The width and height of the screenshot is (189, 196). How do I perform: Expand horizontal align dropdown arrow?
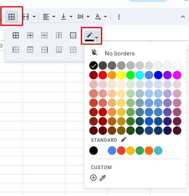[x=54, y=17]
